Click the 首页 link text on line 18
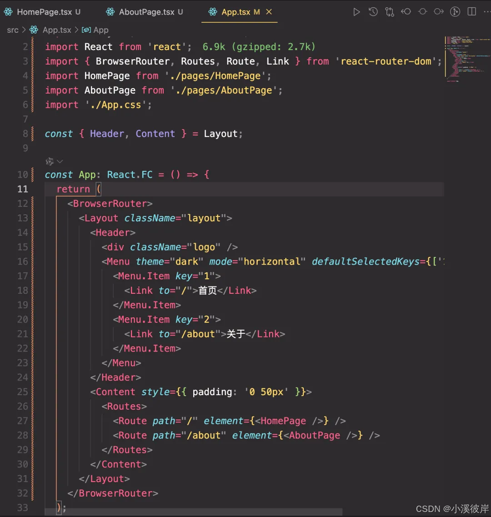 (207, 291)
